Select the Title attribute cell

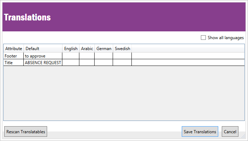click(13, 63)
